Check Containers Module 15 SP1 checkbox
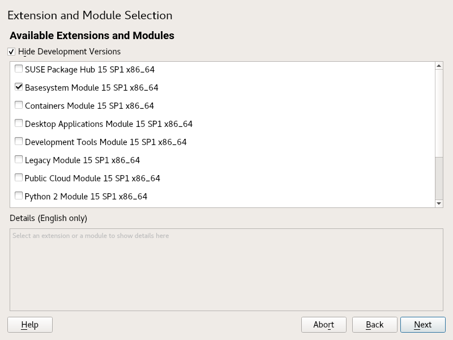 tap(19, 106)
